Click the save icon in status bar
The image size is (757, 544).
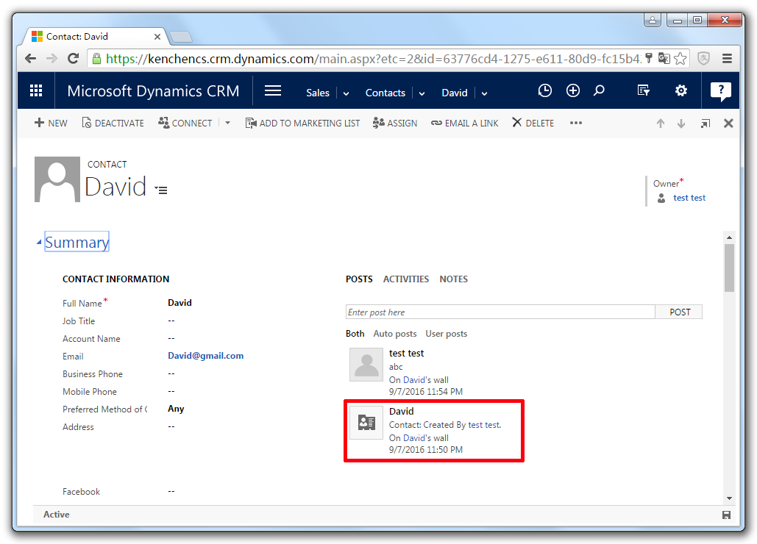[726, 515]
